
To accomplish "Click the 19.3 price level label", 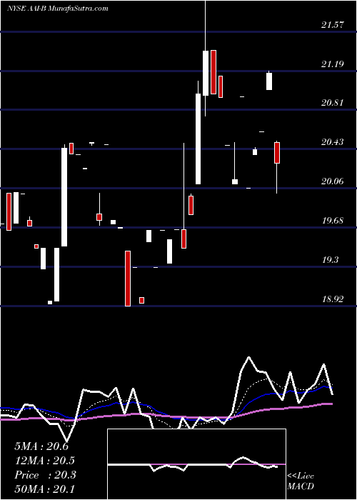I will (x=331, y=260).
